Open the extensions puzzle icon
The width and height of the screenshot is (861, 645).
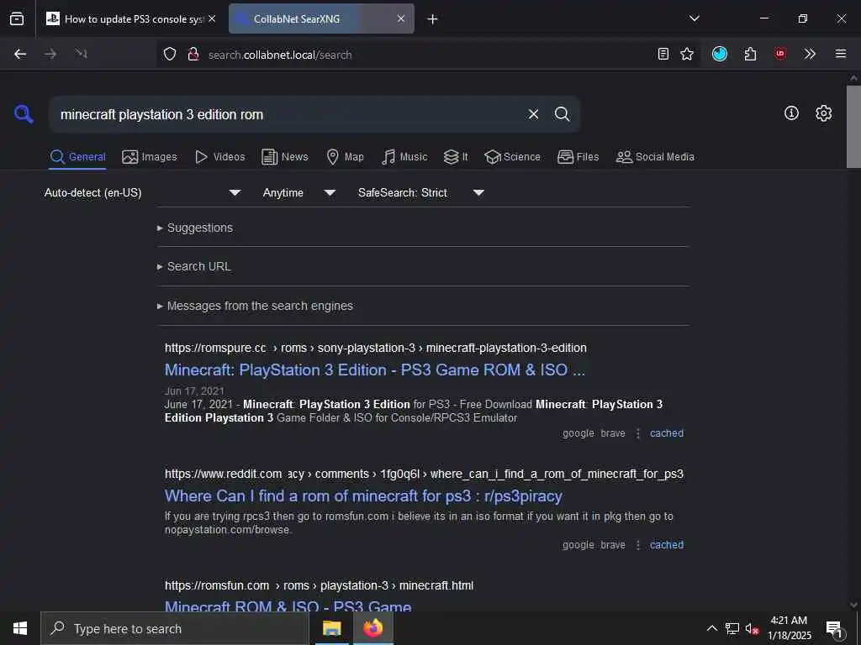click(750, 54)
